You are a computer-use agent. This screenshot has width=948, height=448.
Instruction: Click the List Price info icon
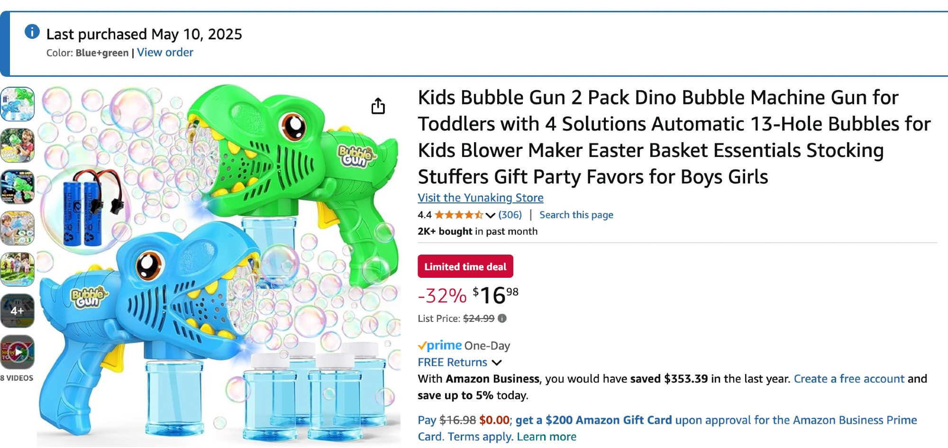point(502,319)
